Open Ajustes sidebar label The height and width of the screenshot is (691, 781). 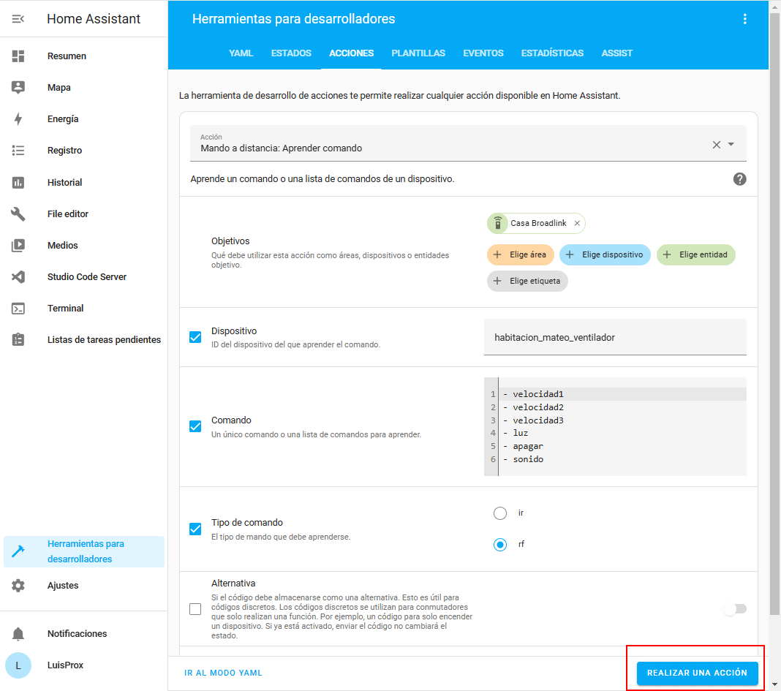coord(63,586)
